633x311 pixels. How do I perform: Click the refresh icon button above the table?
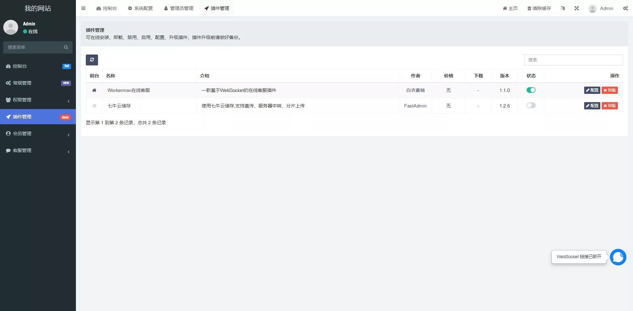point(92,60)
